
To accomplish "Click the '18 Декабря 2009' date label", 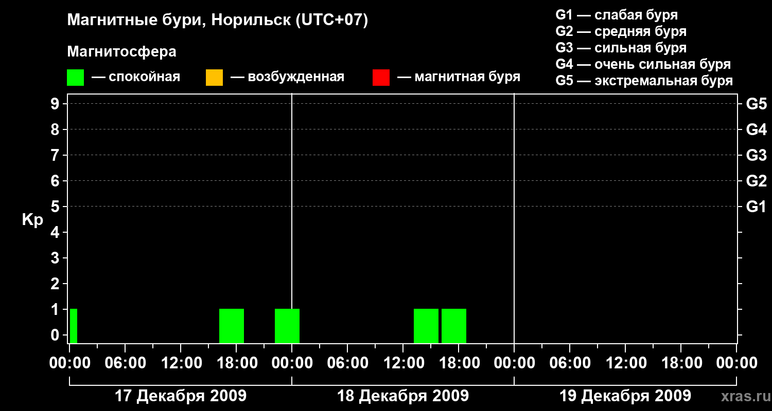I will 403,396.
